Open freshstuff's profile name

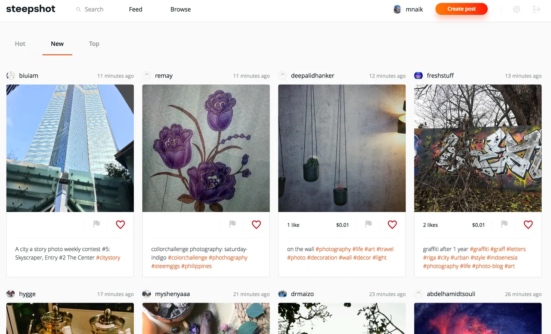click(x=440, y=76)
